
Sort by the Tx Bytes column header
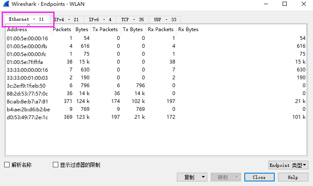click(133, 29)
